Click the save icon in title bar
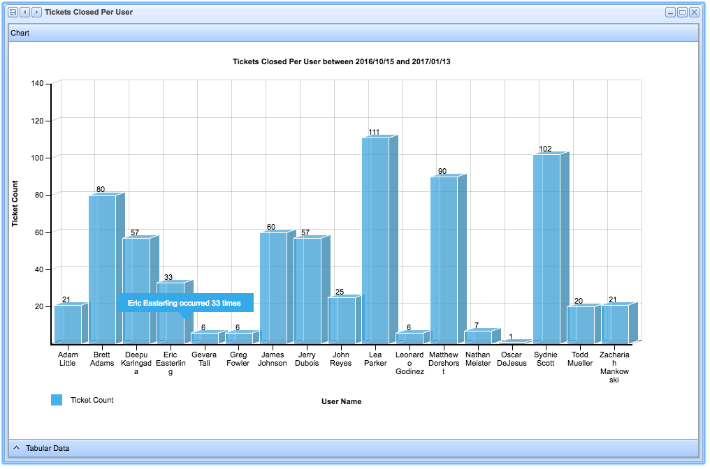710x469 pixels. point(13,13)
